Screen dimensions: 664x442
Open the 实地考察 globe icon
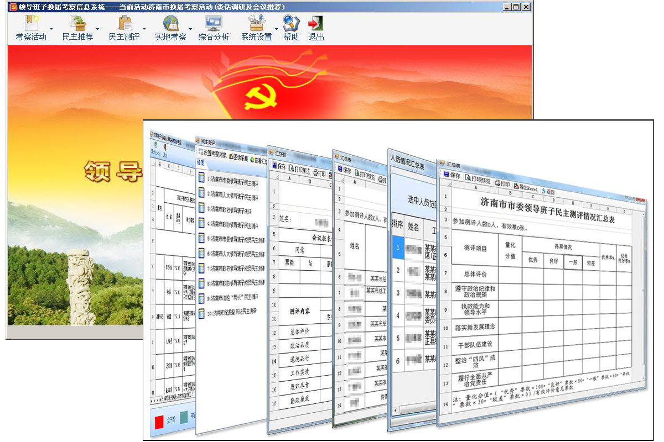(170, 23)
